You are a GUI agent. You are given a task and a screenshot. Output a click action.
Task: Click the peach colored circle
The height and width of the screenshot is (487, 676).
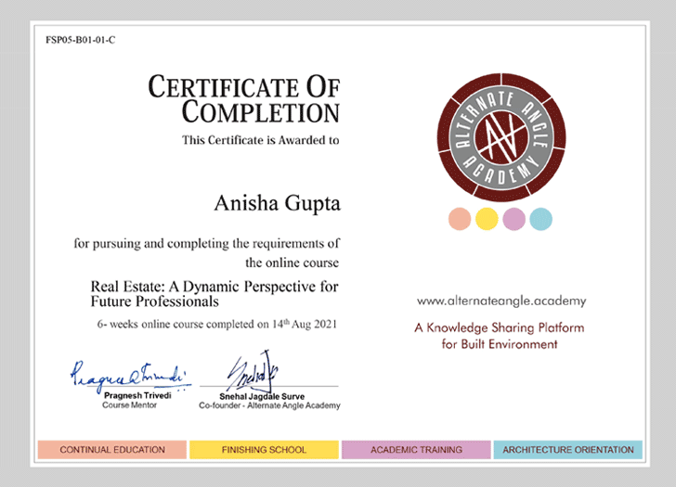pos(460,220)
